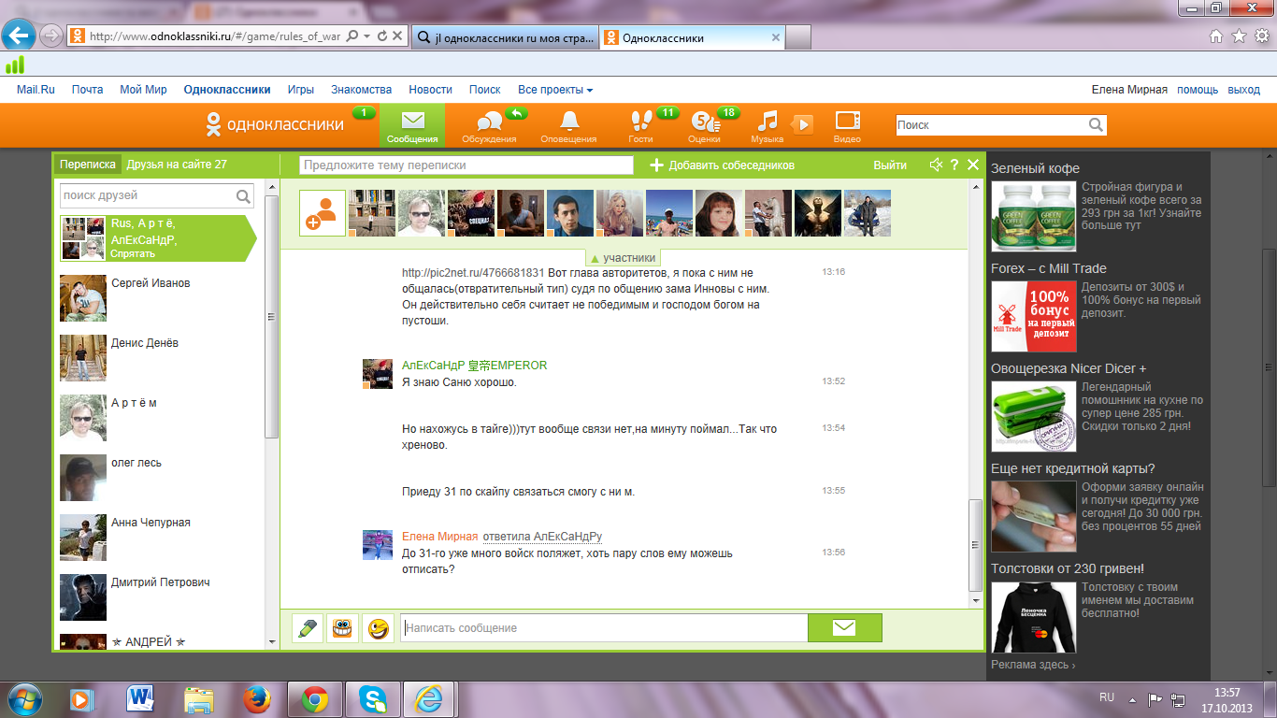Click Спрятать on the group conversation

[x=133, y=254]
